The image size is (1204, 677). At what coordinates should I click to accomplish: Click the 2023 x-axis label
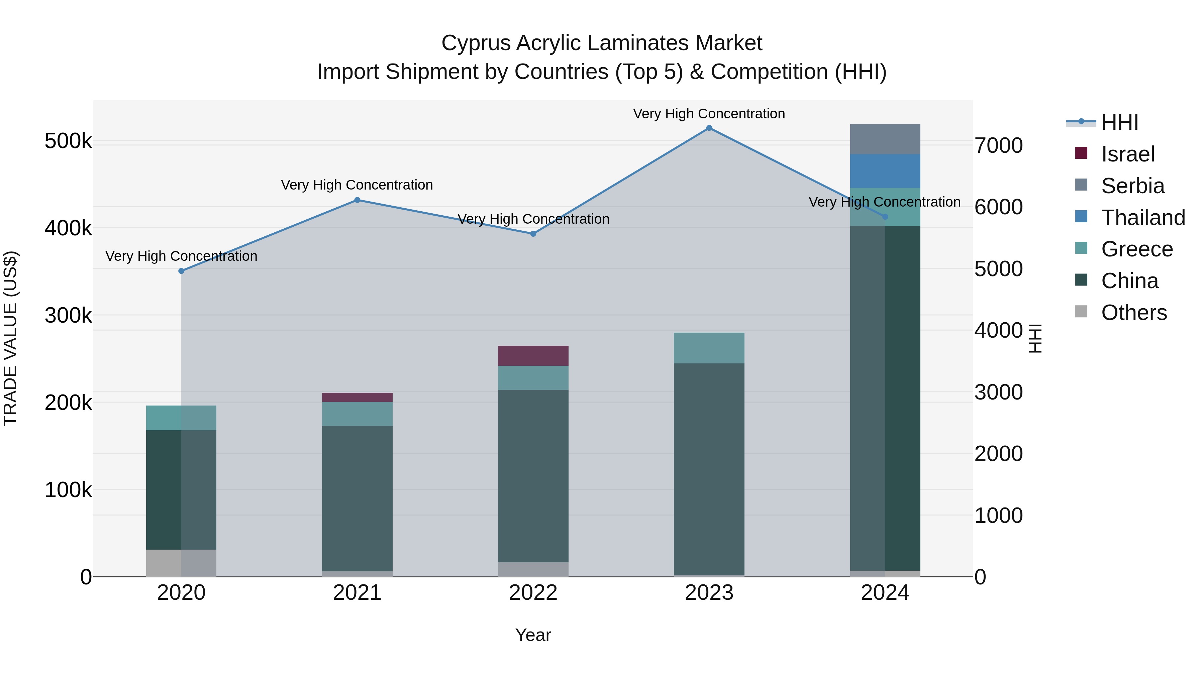coord(709,593)
